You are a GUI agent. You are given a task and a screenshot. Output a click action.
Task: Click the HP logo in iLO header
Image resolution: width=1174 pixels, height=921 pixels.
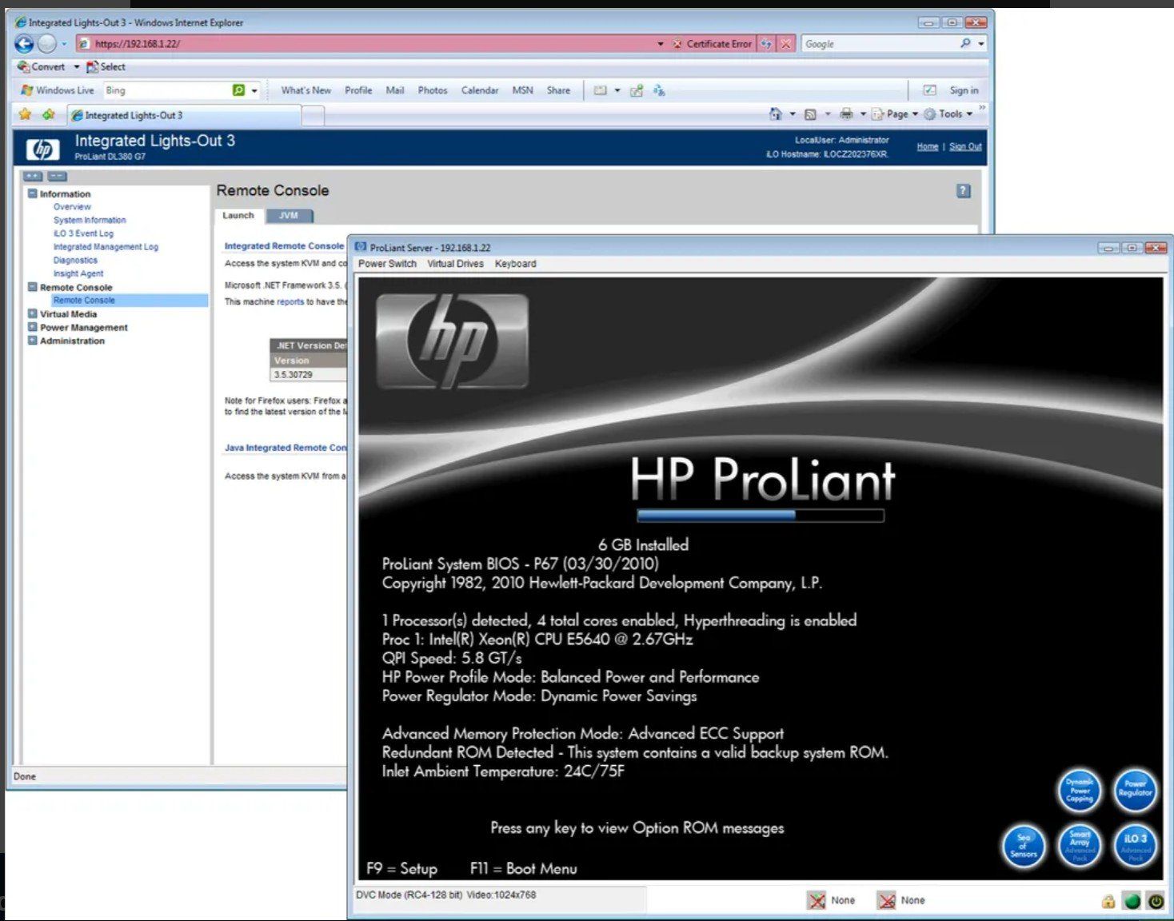coord(43,149)
